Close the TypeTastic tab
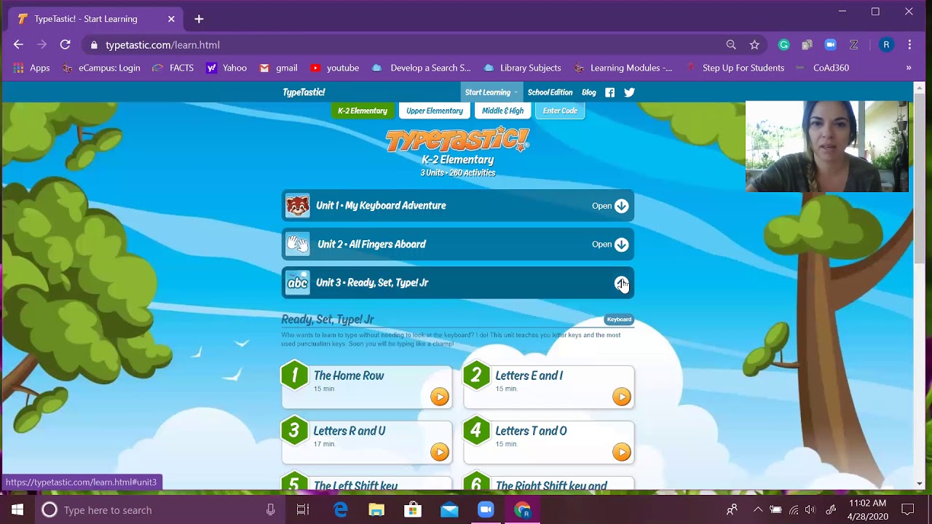 click(x=171, y=19)
